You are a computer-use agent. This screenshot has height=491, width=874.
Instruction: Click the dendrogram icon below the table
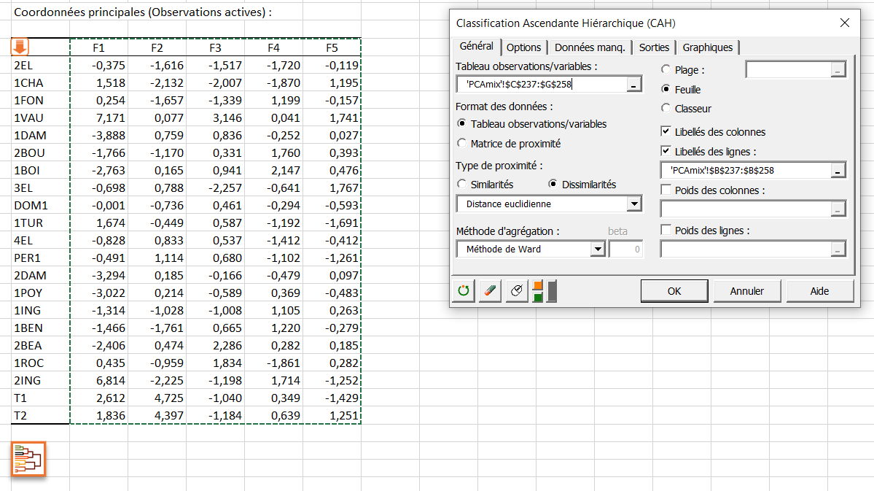pyautogui.click(x=28, y=459)
